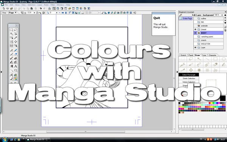Show the androide layer visibility box

tap(195, 26)
